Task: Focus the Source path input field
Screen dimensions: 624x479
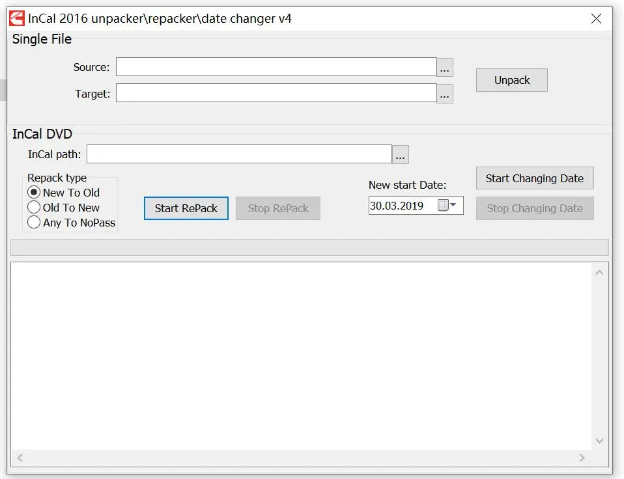Action: tap(276, 67)
